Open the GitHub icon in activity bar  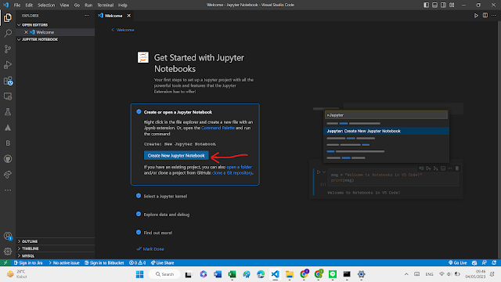pos(8,159)
